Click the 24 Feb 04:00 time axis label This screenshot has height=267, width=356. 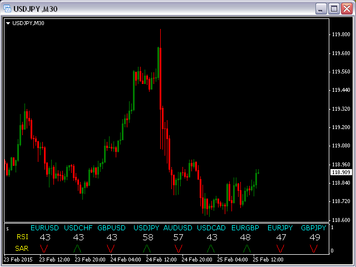(x=126, y=260)
